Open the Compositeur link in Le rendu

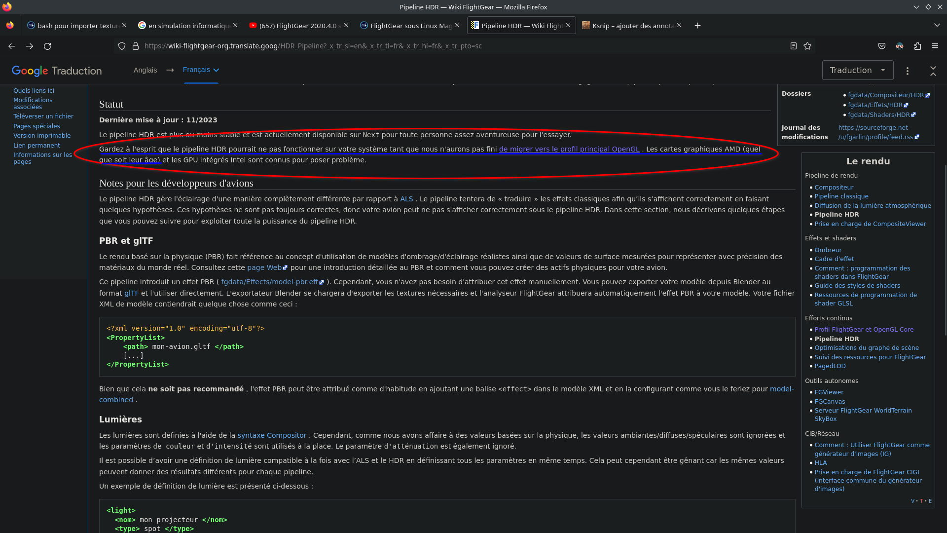tap(834, 187)
